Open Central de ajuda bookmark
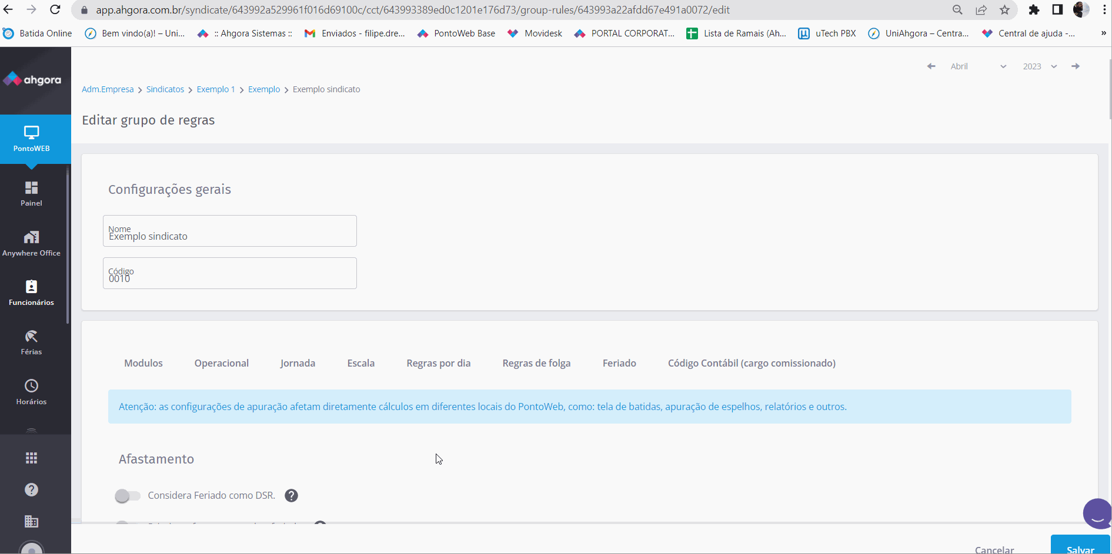Screen dimensions: 1112x554 1028,33
